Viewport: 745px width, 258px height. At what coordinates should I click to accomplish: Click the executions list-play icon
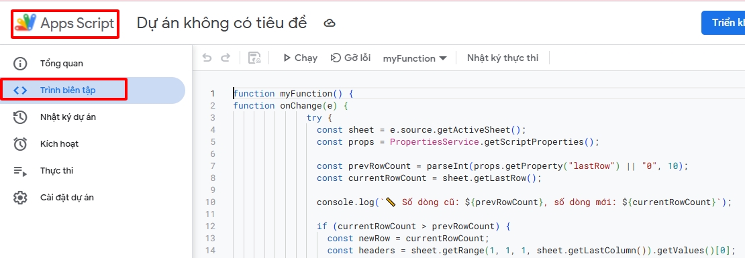pyautogui.click(x=20, y=171)
